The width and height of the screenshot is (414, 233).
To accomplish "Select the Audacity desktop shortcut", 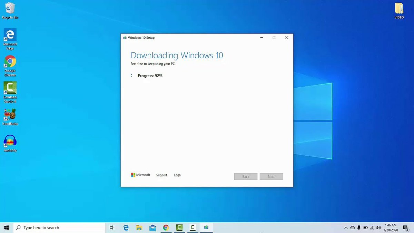I will click(10, 143).
